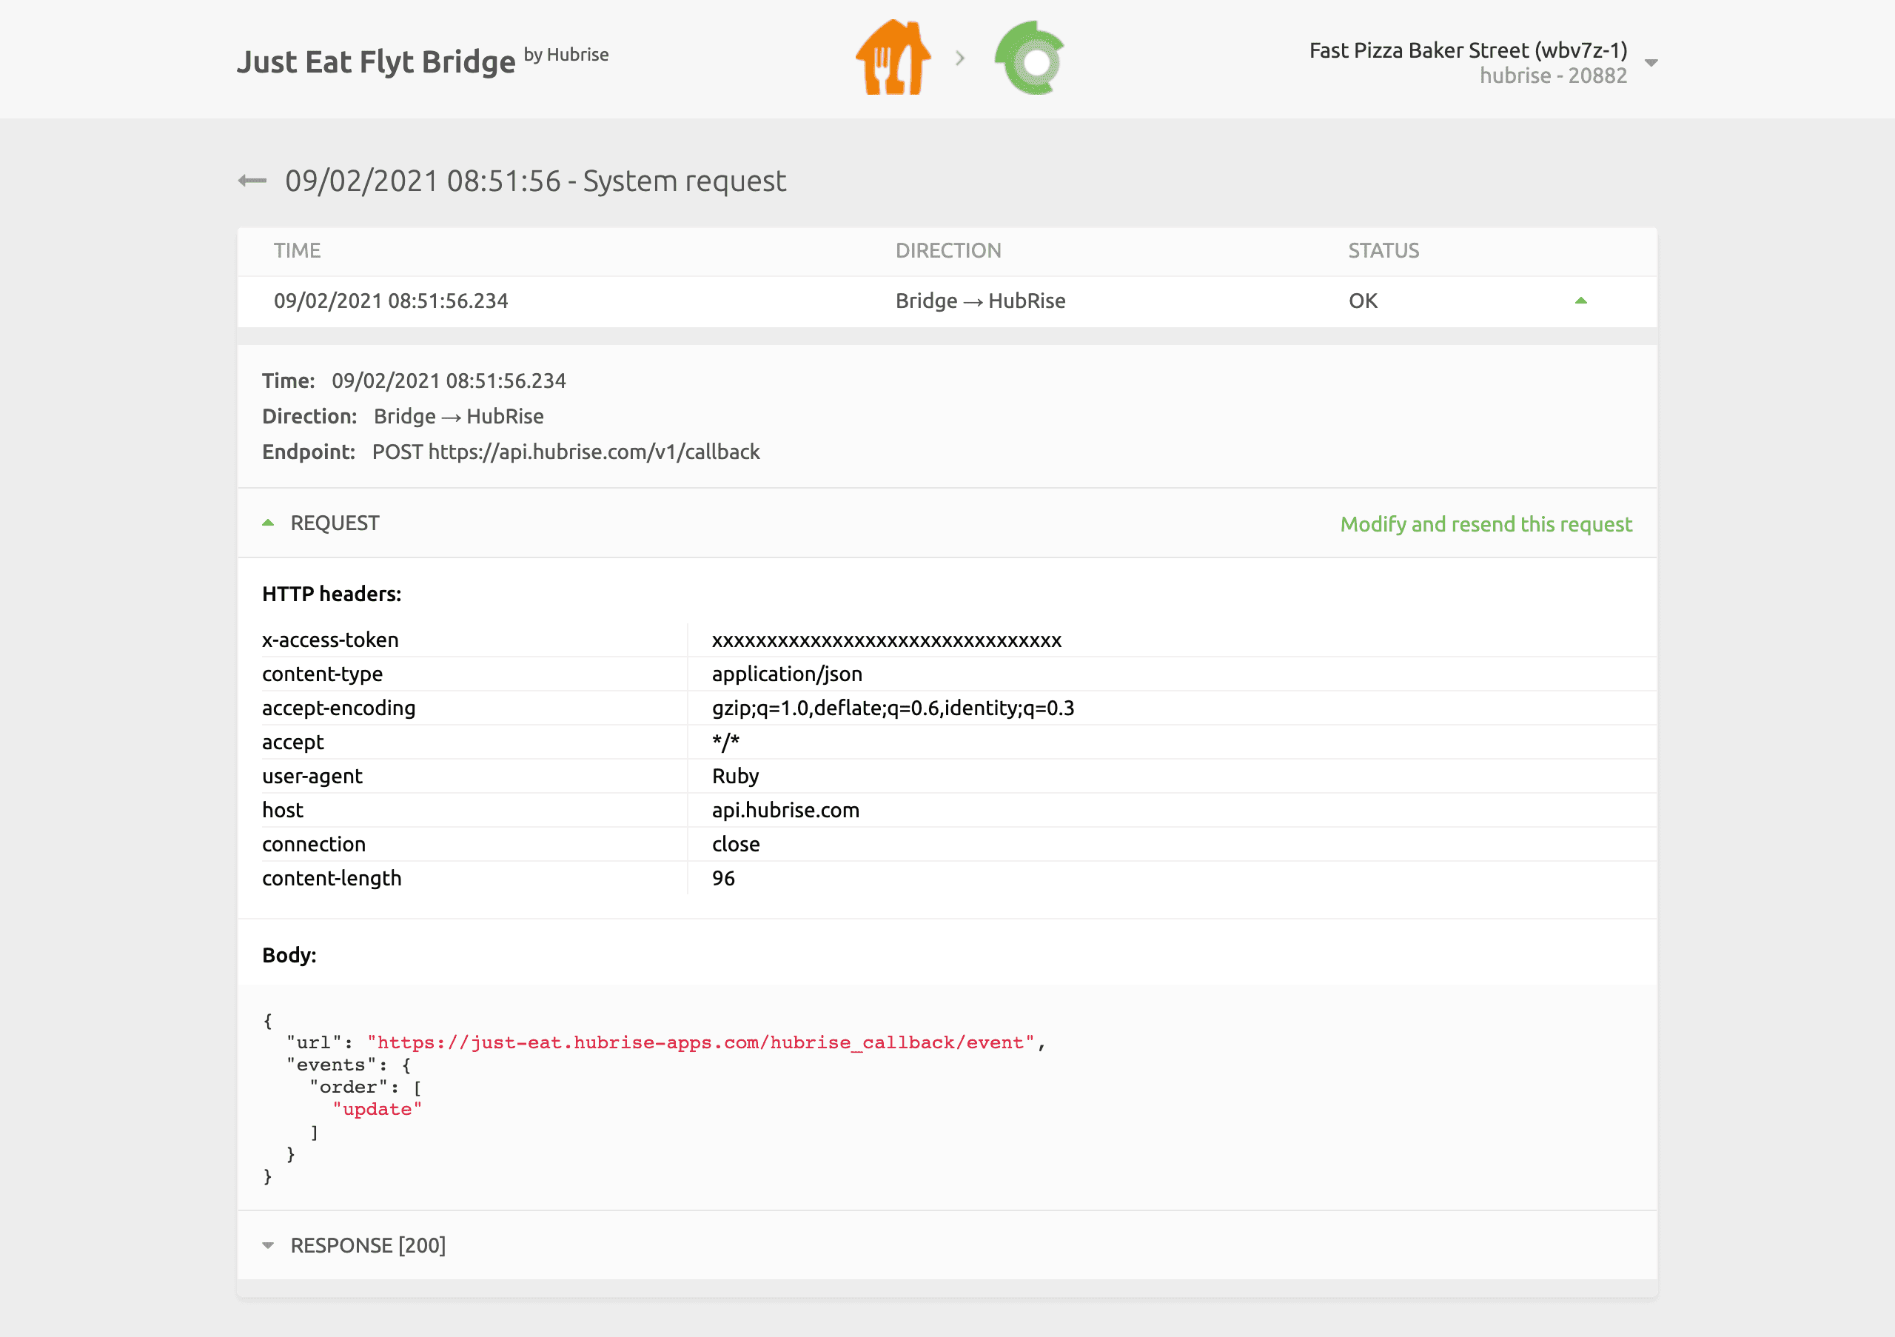
Task: Select the STATUS column header
Action: (1381, 250)
